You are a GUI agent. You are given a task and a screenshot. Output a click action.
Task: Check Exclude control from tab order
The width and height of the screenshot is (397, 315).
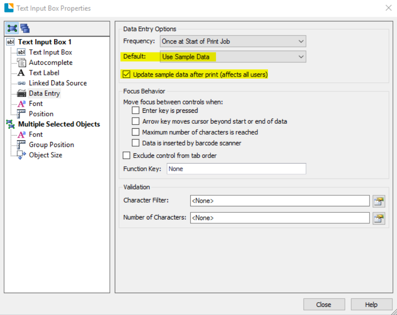click(126, 156)
